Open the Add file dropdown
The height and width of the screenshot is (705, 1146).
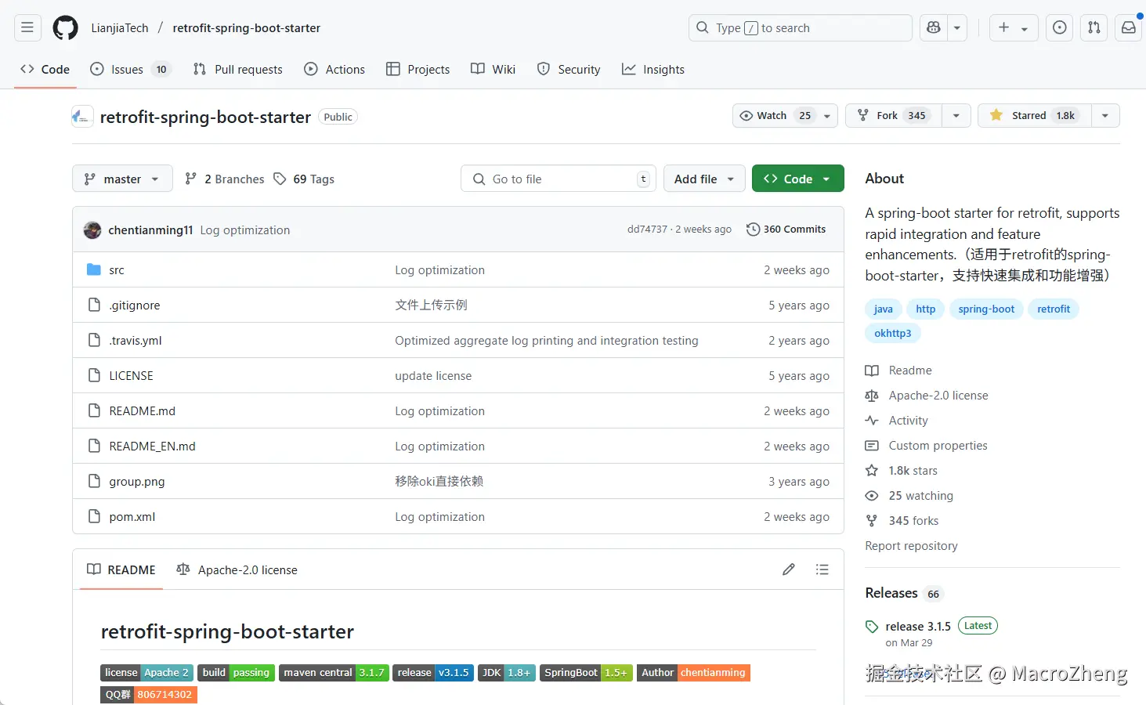click(703, 179)
